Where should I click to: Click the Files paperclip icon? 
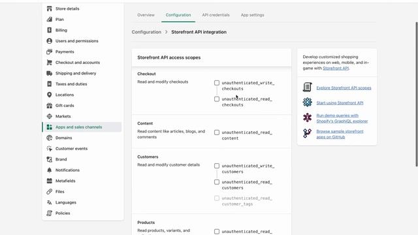[x=50, y=191]
